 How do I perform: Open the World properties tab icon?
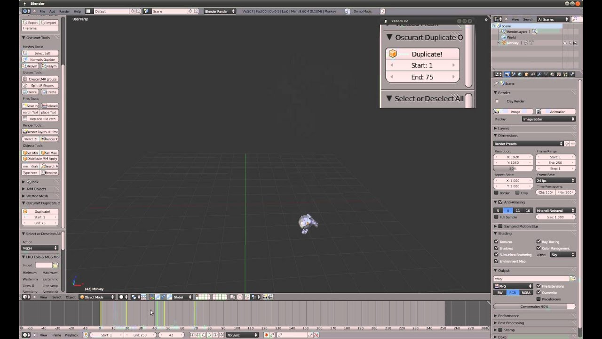pyautogui.click(x=520, y=74)
